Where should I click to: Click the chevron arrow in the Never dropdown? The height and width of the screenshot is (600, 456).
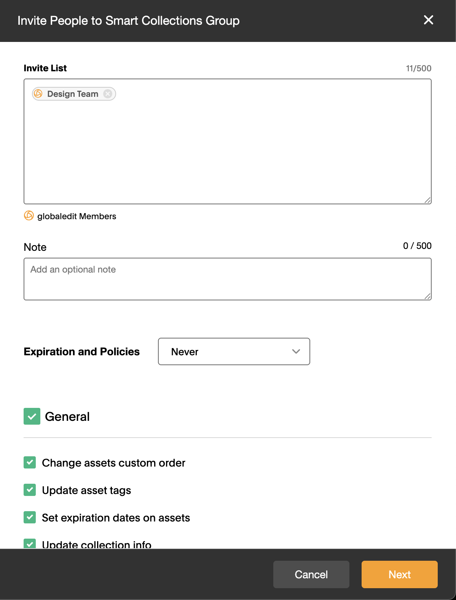pos(296,351)
